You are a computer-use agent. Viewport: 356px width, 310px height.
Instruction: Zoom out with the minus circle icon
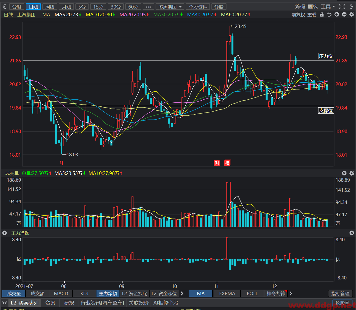(344, 15)
